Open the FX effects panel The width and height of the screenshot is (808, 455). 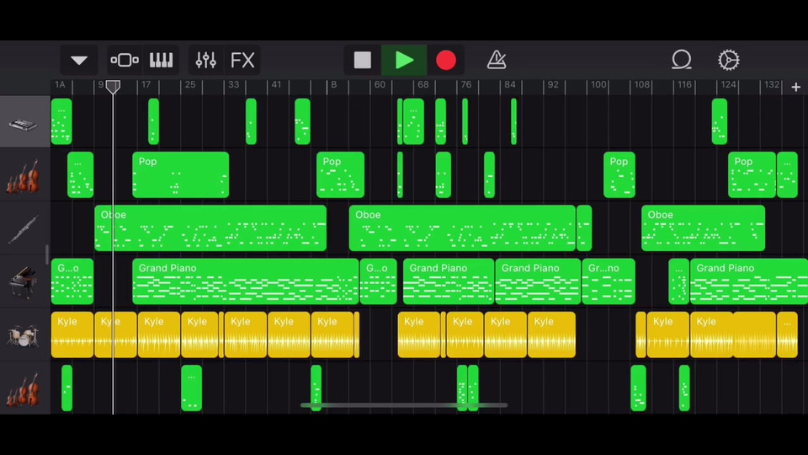(x=242, y=61)
